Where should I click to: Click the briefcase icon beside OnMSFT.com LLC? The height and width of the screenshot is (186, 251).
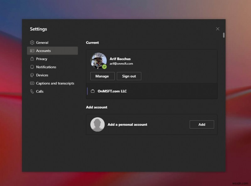pyautogui.click(x=92, y=91)
